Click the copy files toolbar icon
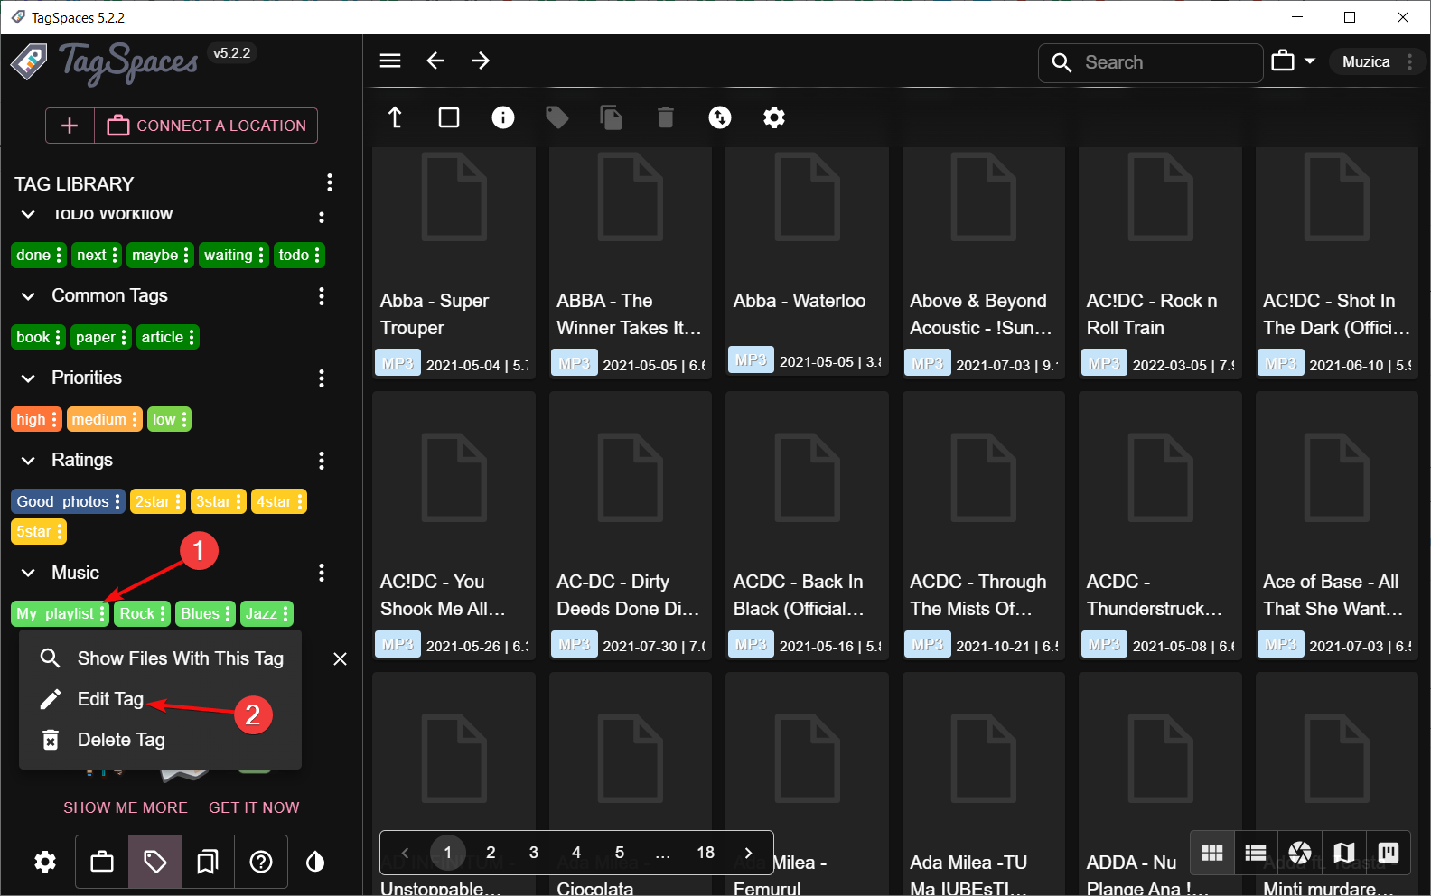The width and height of the screenshot is (1431, 896). (612, 117)
